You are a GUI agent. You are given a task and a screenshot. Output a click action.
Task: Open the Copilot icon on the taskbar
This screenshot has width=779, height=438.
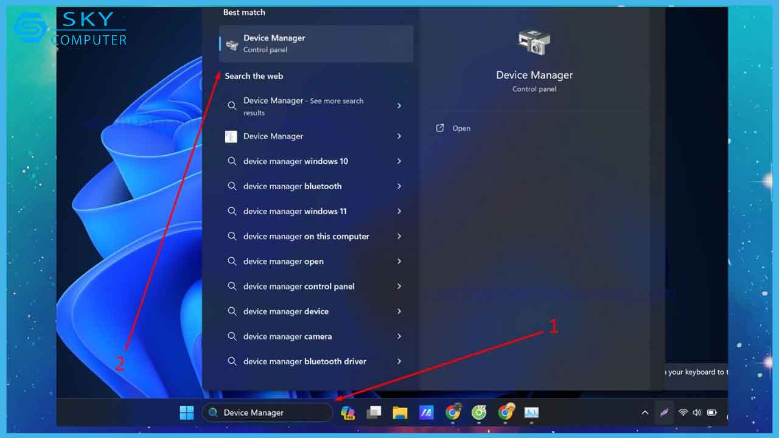348,412
